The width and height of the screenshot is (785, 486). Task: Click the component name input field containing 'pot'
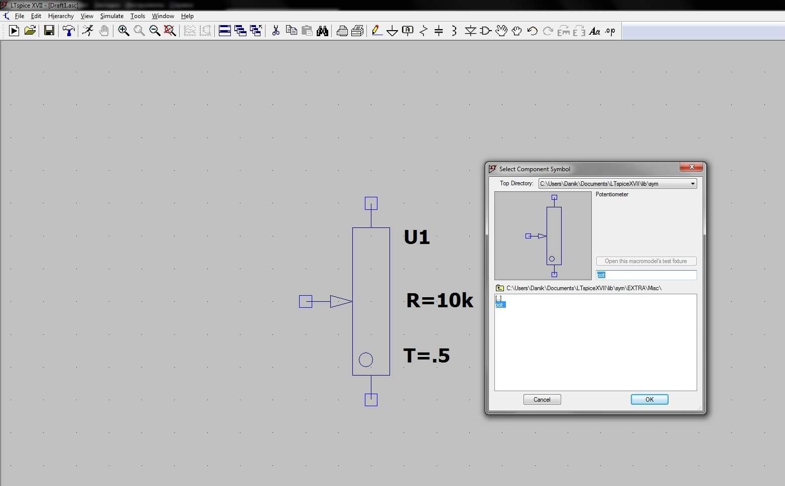[x=646, y=275]
